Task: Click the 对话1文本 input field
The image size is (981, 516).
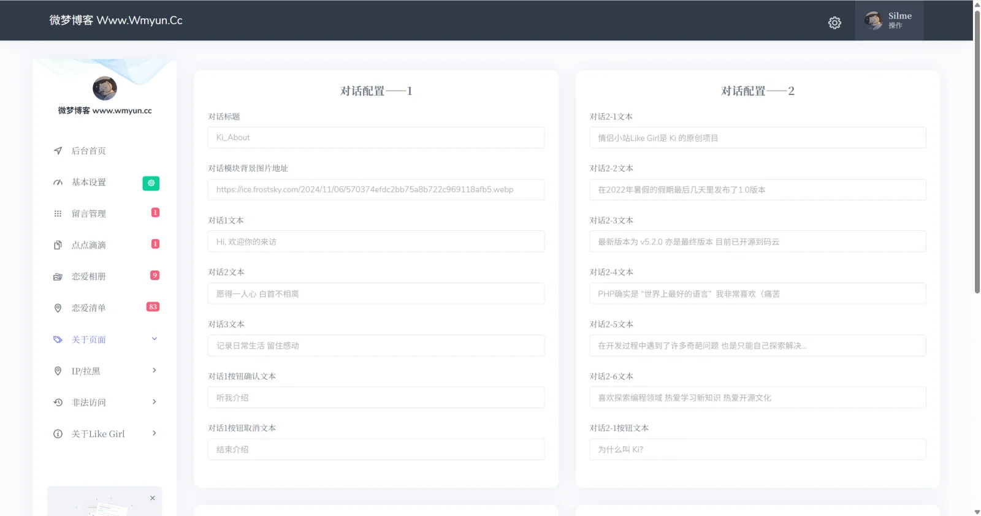Action: pos(376,241)
